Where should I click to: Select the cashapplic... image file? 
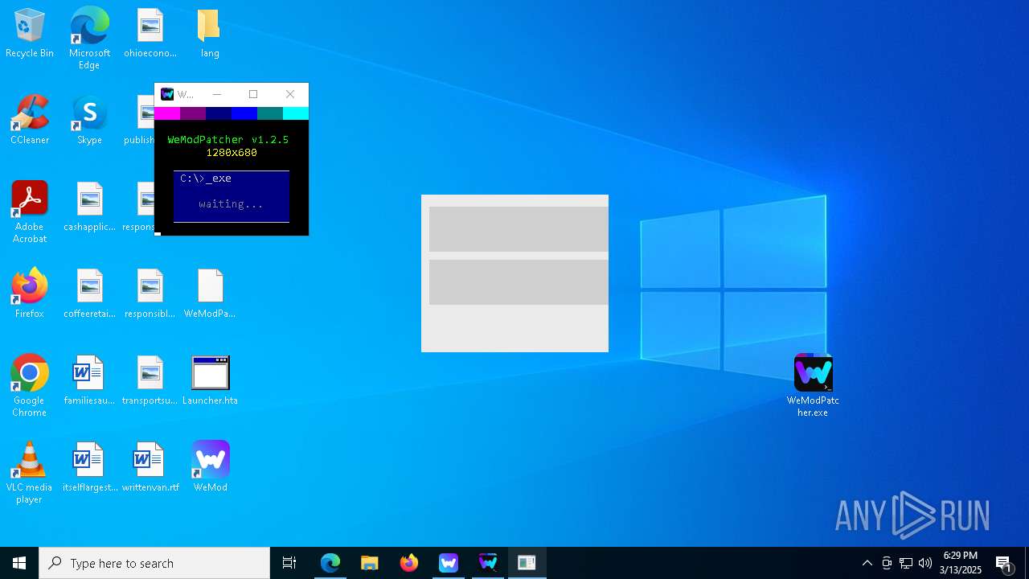tap(89, 207)
